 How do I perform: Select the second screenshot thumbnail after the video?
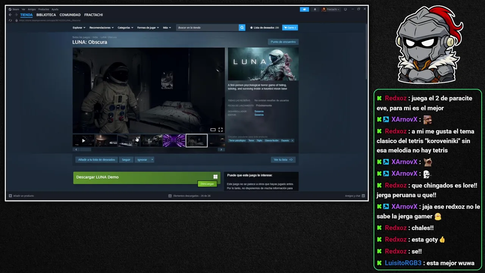(x=128, y=140)
